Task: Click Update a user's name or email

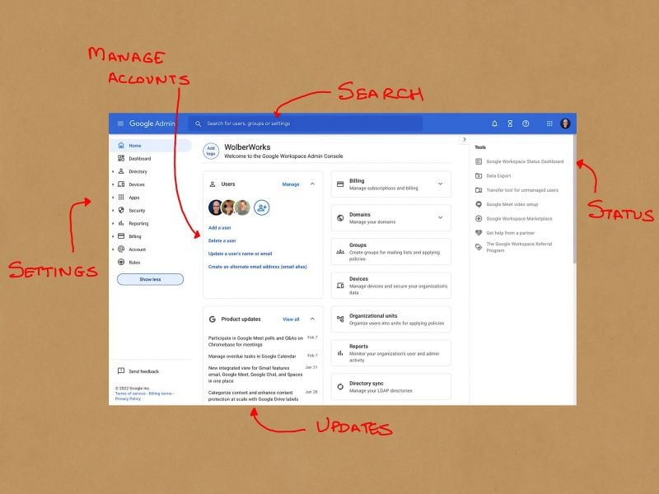Action: tap(240, 254)
